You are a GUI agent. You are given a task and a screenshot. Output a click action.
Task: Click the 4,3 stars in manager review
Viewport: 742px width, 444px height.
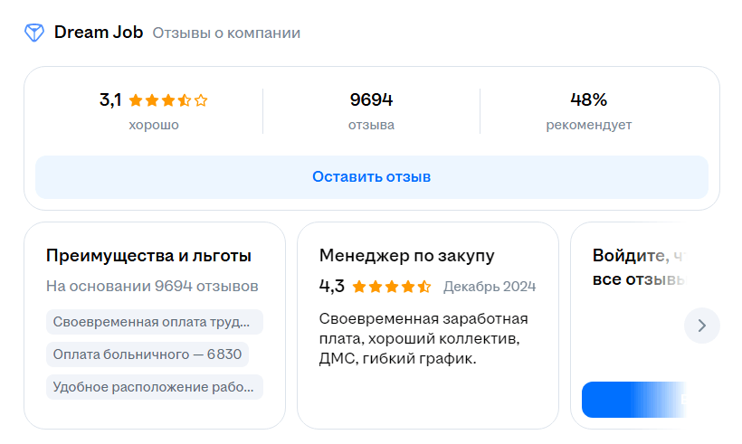(391, 287)
